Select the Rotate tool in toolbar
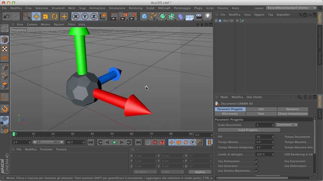323x181 pixels. (55, 17)
